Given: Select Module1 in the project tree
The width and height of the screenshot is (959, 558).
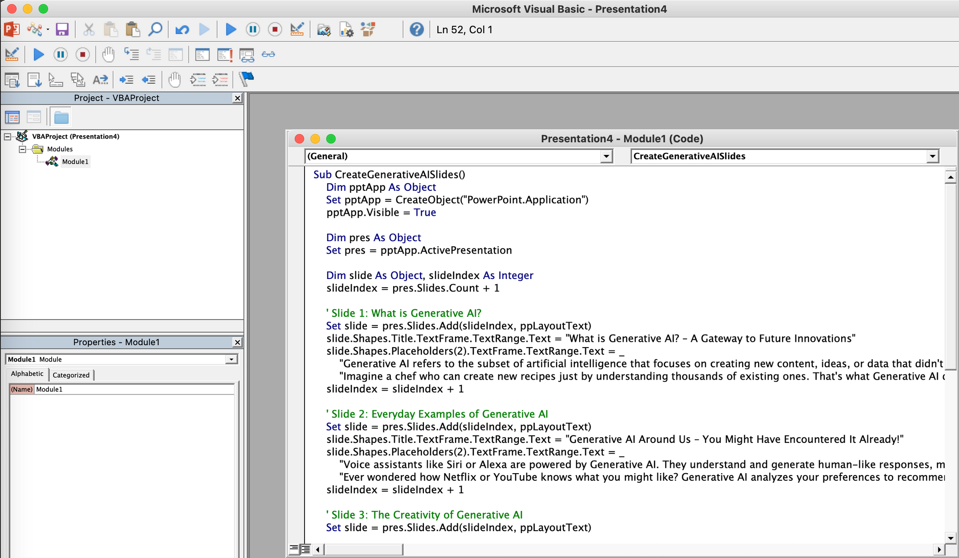Looking at the screenshot, I should (x=75, y=162).
